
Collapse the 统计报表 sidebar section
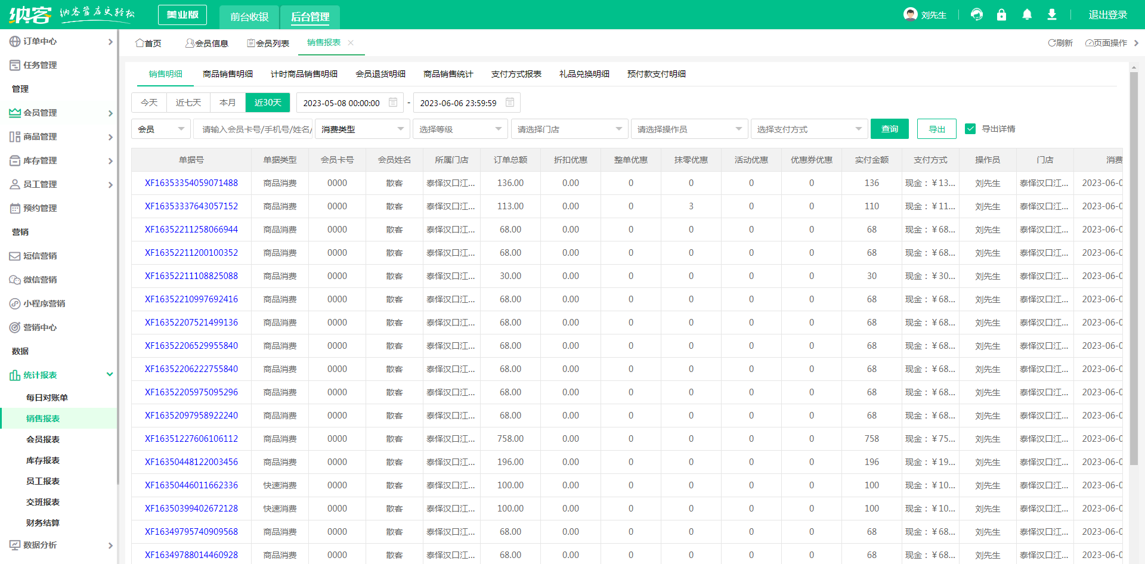[x=110, y=374]
